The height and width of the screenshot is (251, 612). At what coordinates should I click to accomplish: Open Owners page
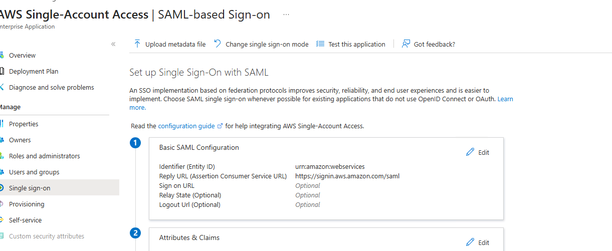pos(20,140)
